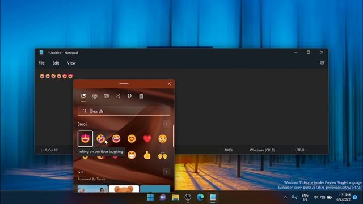Open the clock showing 1:31 PM
The height and width of the screenshot is (204, 363).
pos(344,197)
